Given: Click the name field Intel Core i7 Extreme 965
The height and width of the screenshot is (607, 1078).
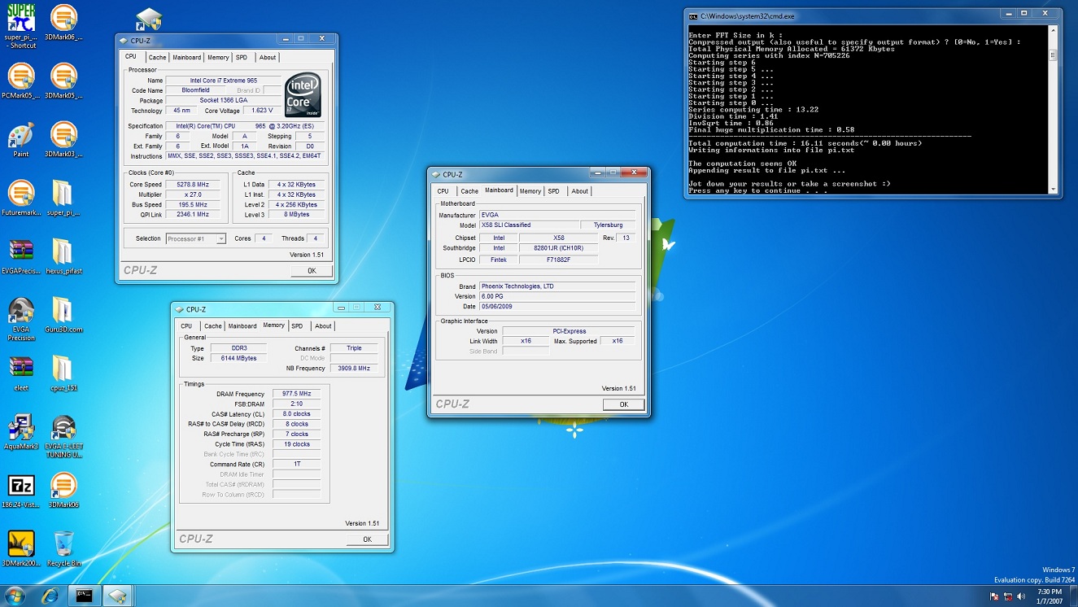Looking at the screenshot, I should click(x=223, y=81).
